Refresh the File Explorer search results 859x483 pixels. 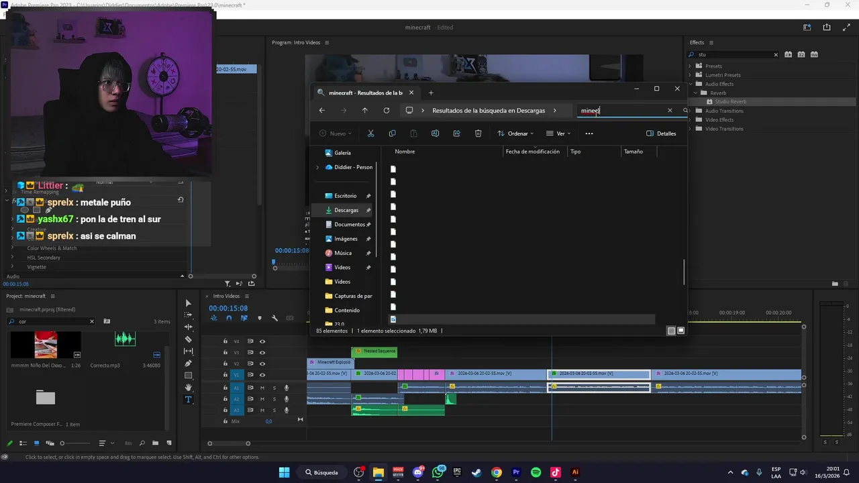click(x=387, y=111)
